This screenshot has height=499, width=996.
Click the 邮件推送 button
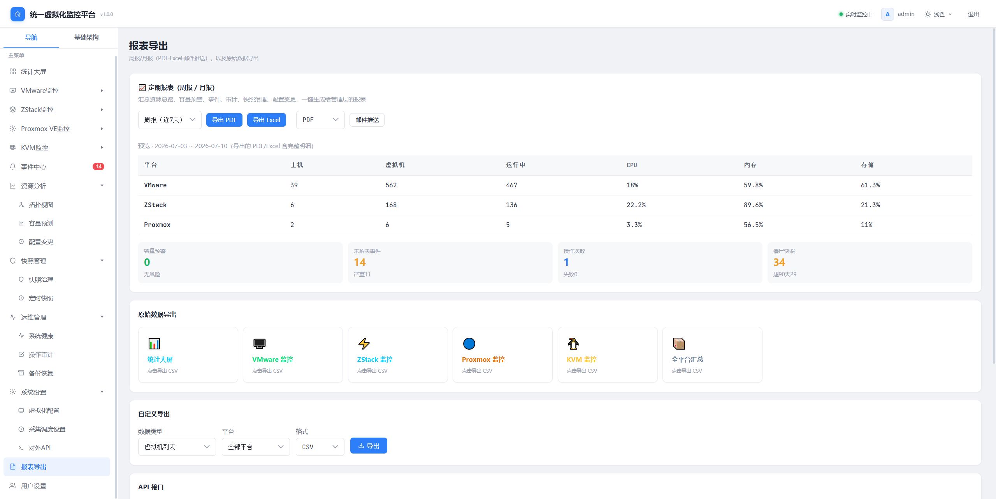pos(367,120)
